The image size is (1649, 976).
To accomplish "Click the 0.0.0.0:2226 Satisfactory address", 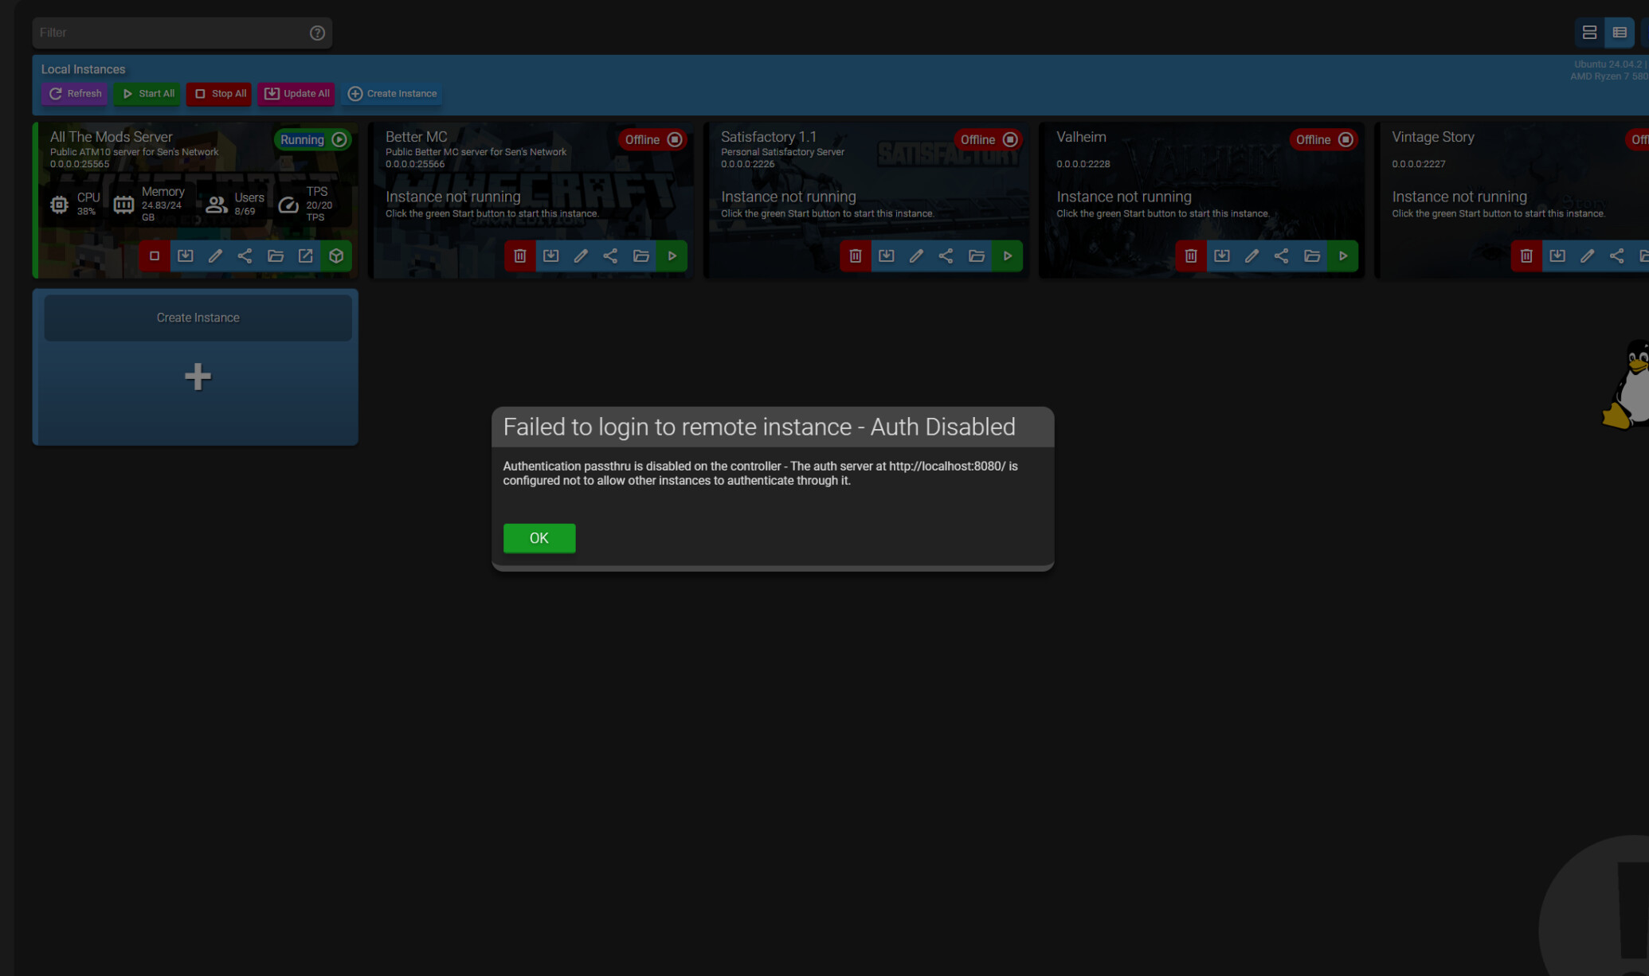I will pyautogui.click(x=747, y=164).
